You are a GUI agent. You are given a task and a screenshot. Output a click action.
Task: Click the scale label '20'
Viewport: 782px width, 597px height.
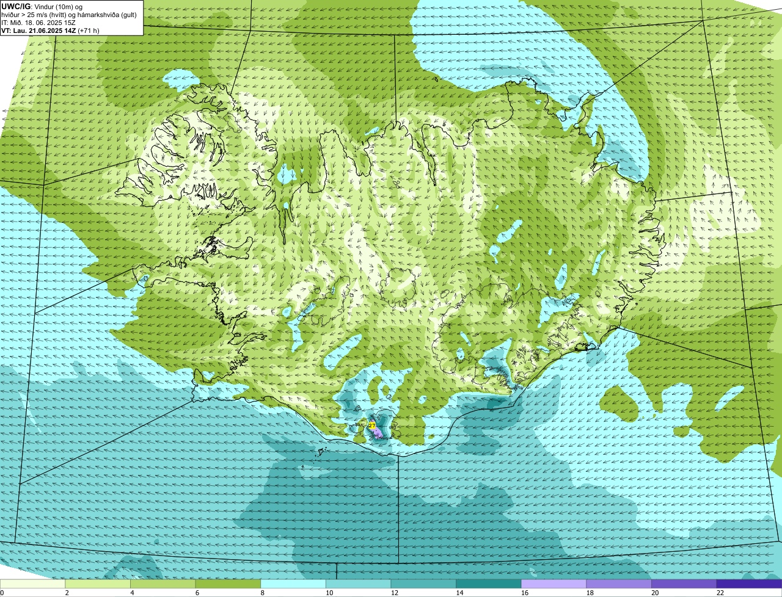[655, 593]
